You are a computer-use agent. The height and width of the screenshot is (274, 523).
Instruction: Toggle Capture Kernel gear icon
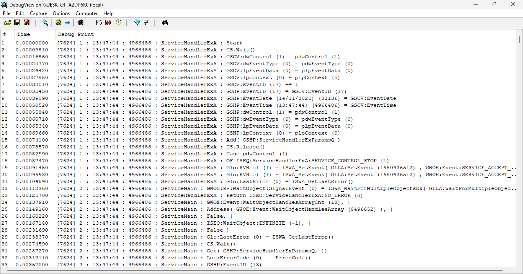click(58, 23)
